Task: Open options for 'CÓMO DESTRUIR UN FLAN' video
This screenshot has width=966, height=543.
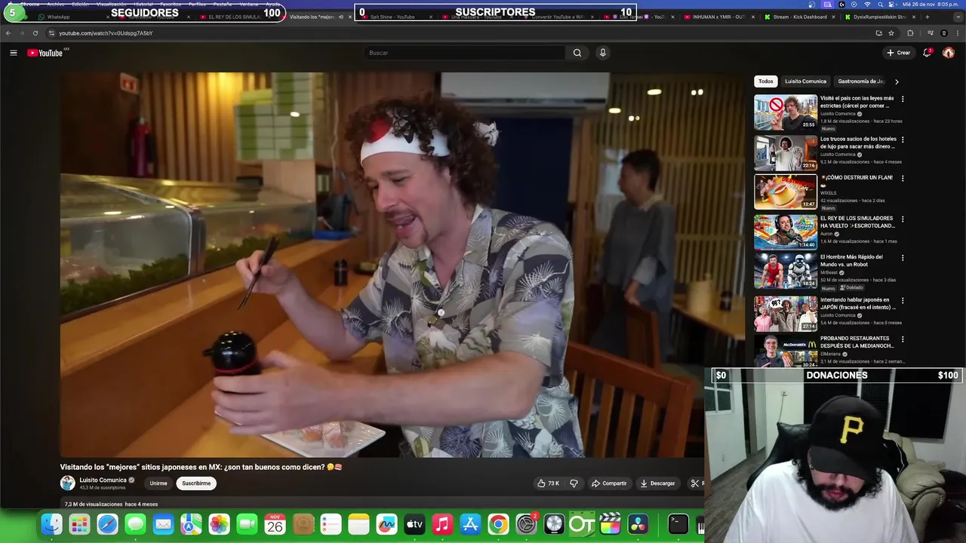Action: coord(903,179)
